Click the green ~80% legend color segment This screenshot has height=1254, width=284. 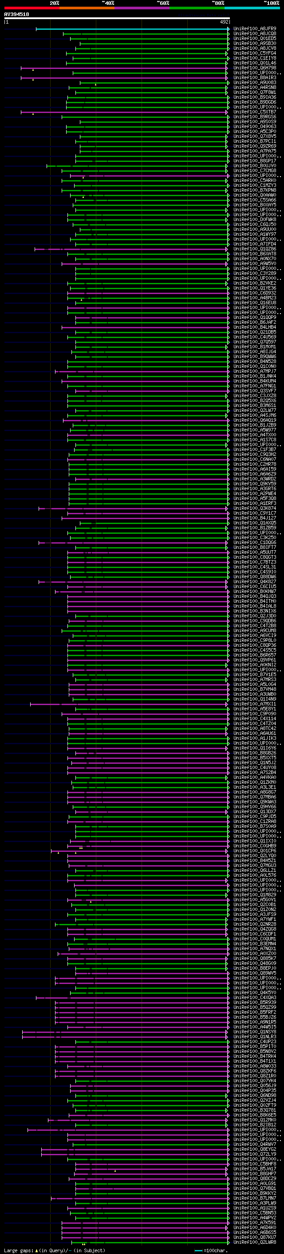[x=197, y=8]
